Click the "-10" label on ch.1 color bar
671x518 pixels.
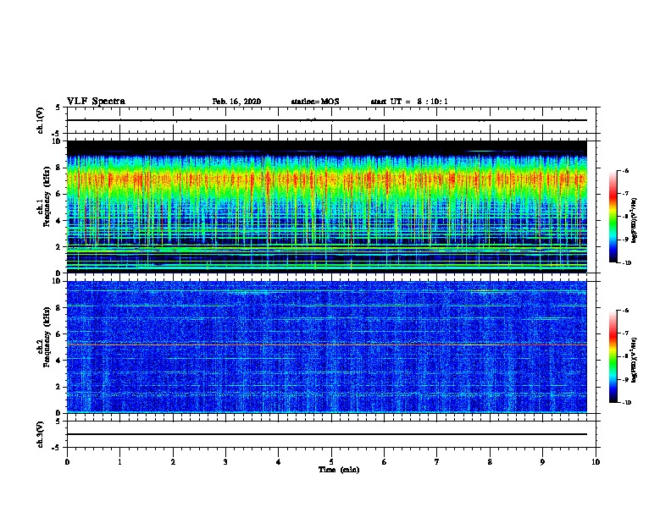point(626,263)
